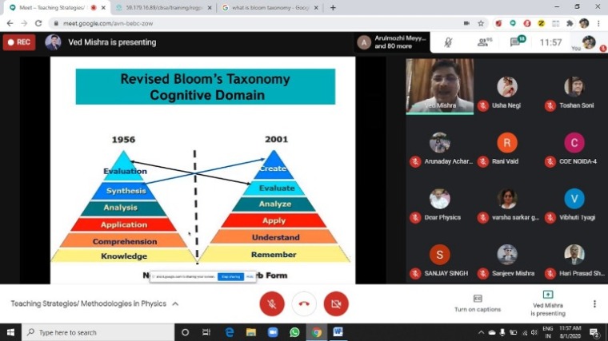Expand Teaching Strategies meeting details chevron
608x341 pixels.
click(x=175, y=304)
